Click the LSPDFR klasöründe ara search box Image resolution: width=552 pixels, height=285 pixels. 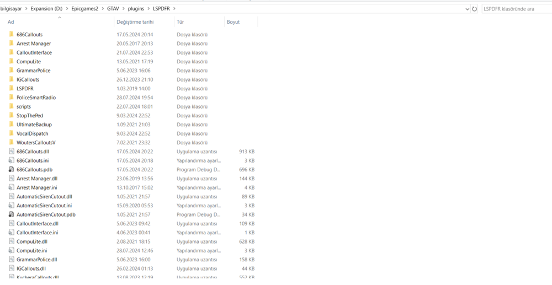517,9
